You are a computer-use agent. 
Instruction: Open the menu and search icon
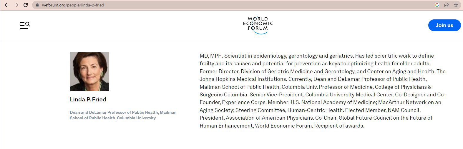pos(25,25)
